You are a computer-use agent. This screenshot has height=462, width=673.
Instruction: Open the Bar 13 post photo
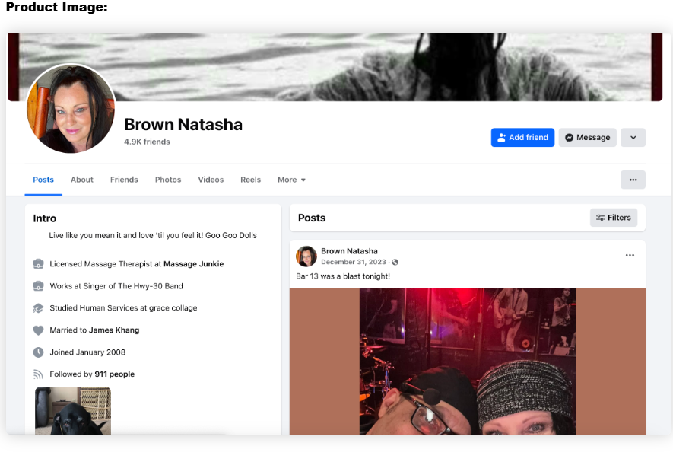(x=467, y=361)
